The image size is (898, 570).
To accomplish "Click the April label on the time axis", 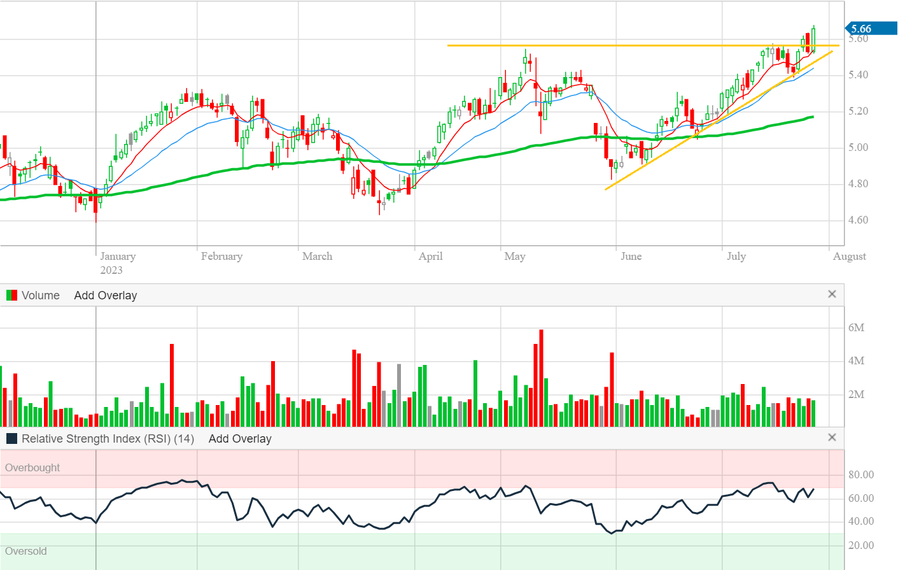I will pyautogui.click(x=430, y=257).
